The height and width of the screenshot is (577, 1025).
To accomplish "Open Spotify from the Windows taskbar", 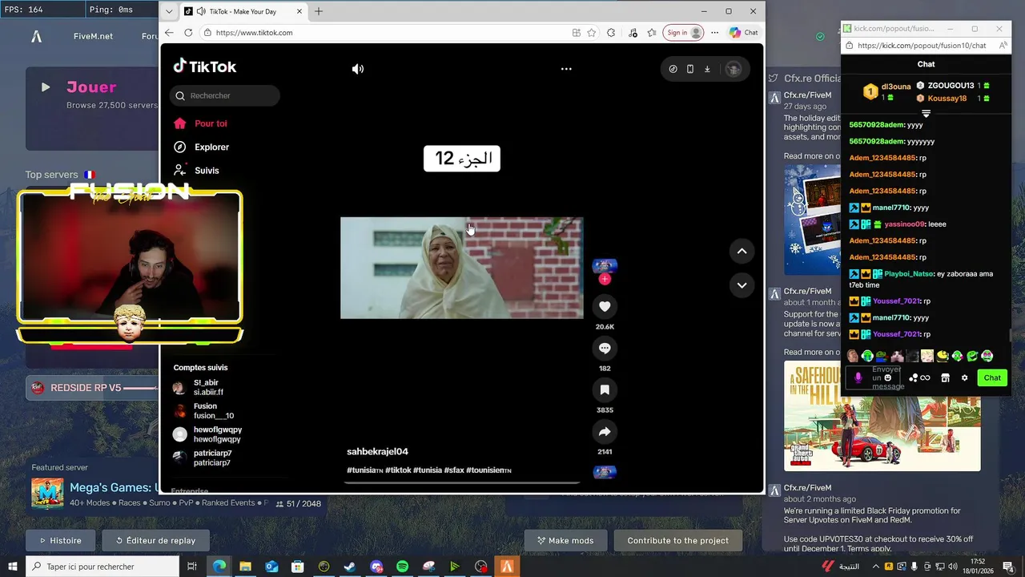I will pos(402,566).
